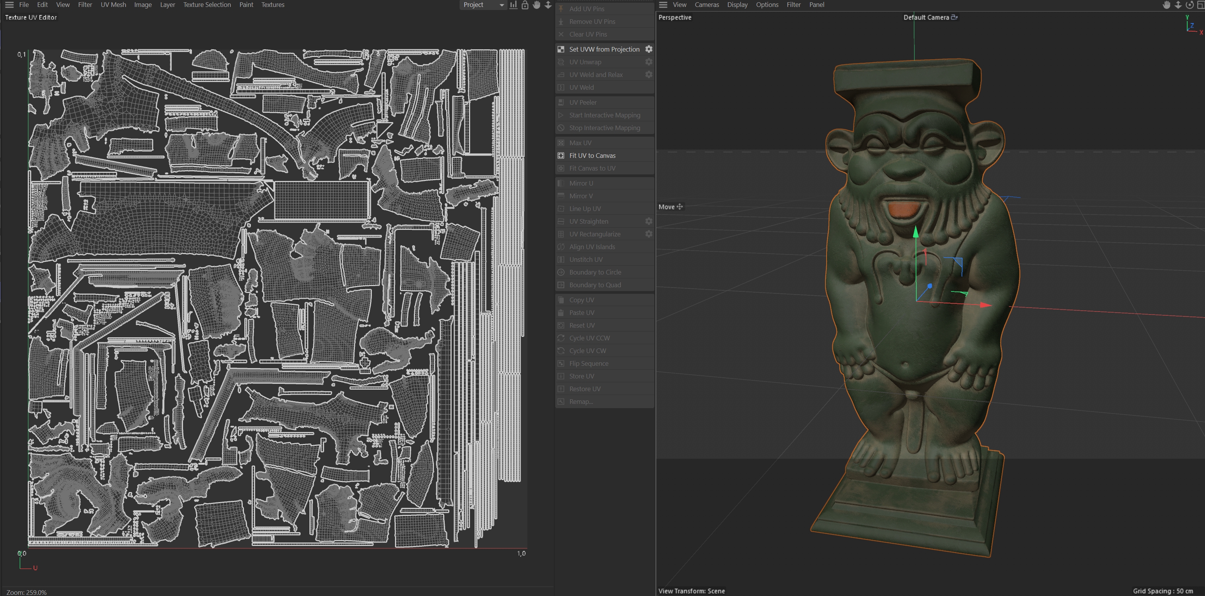Open the UV editor hamburger menu
This screenshot has width=1205, height=596.
pyautogui.click(x=9, y=5)
